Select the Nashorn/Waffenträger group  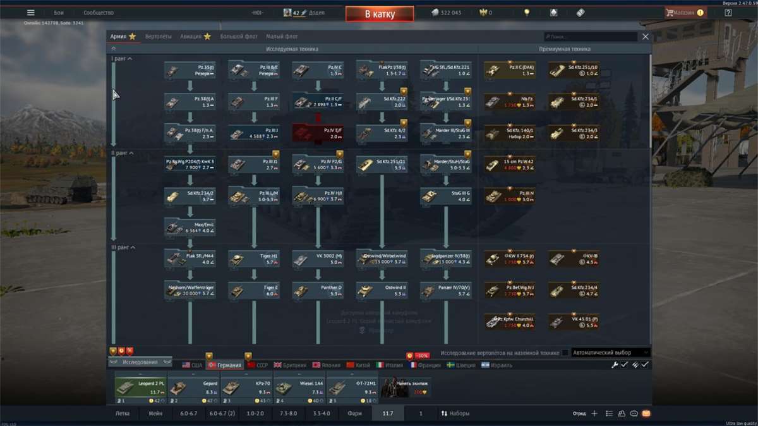190,290
